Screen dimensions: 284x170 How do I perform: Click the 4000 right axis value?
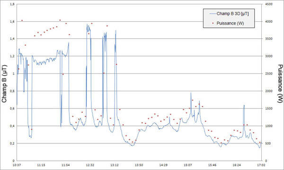point(269,21)
